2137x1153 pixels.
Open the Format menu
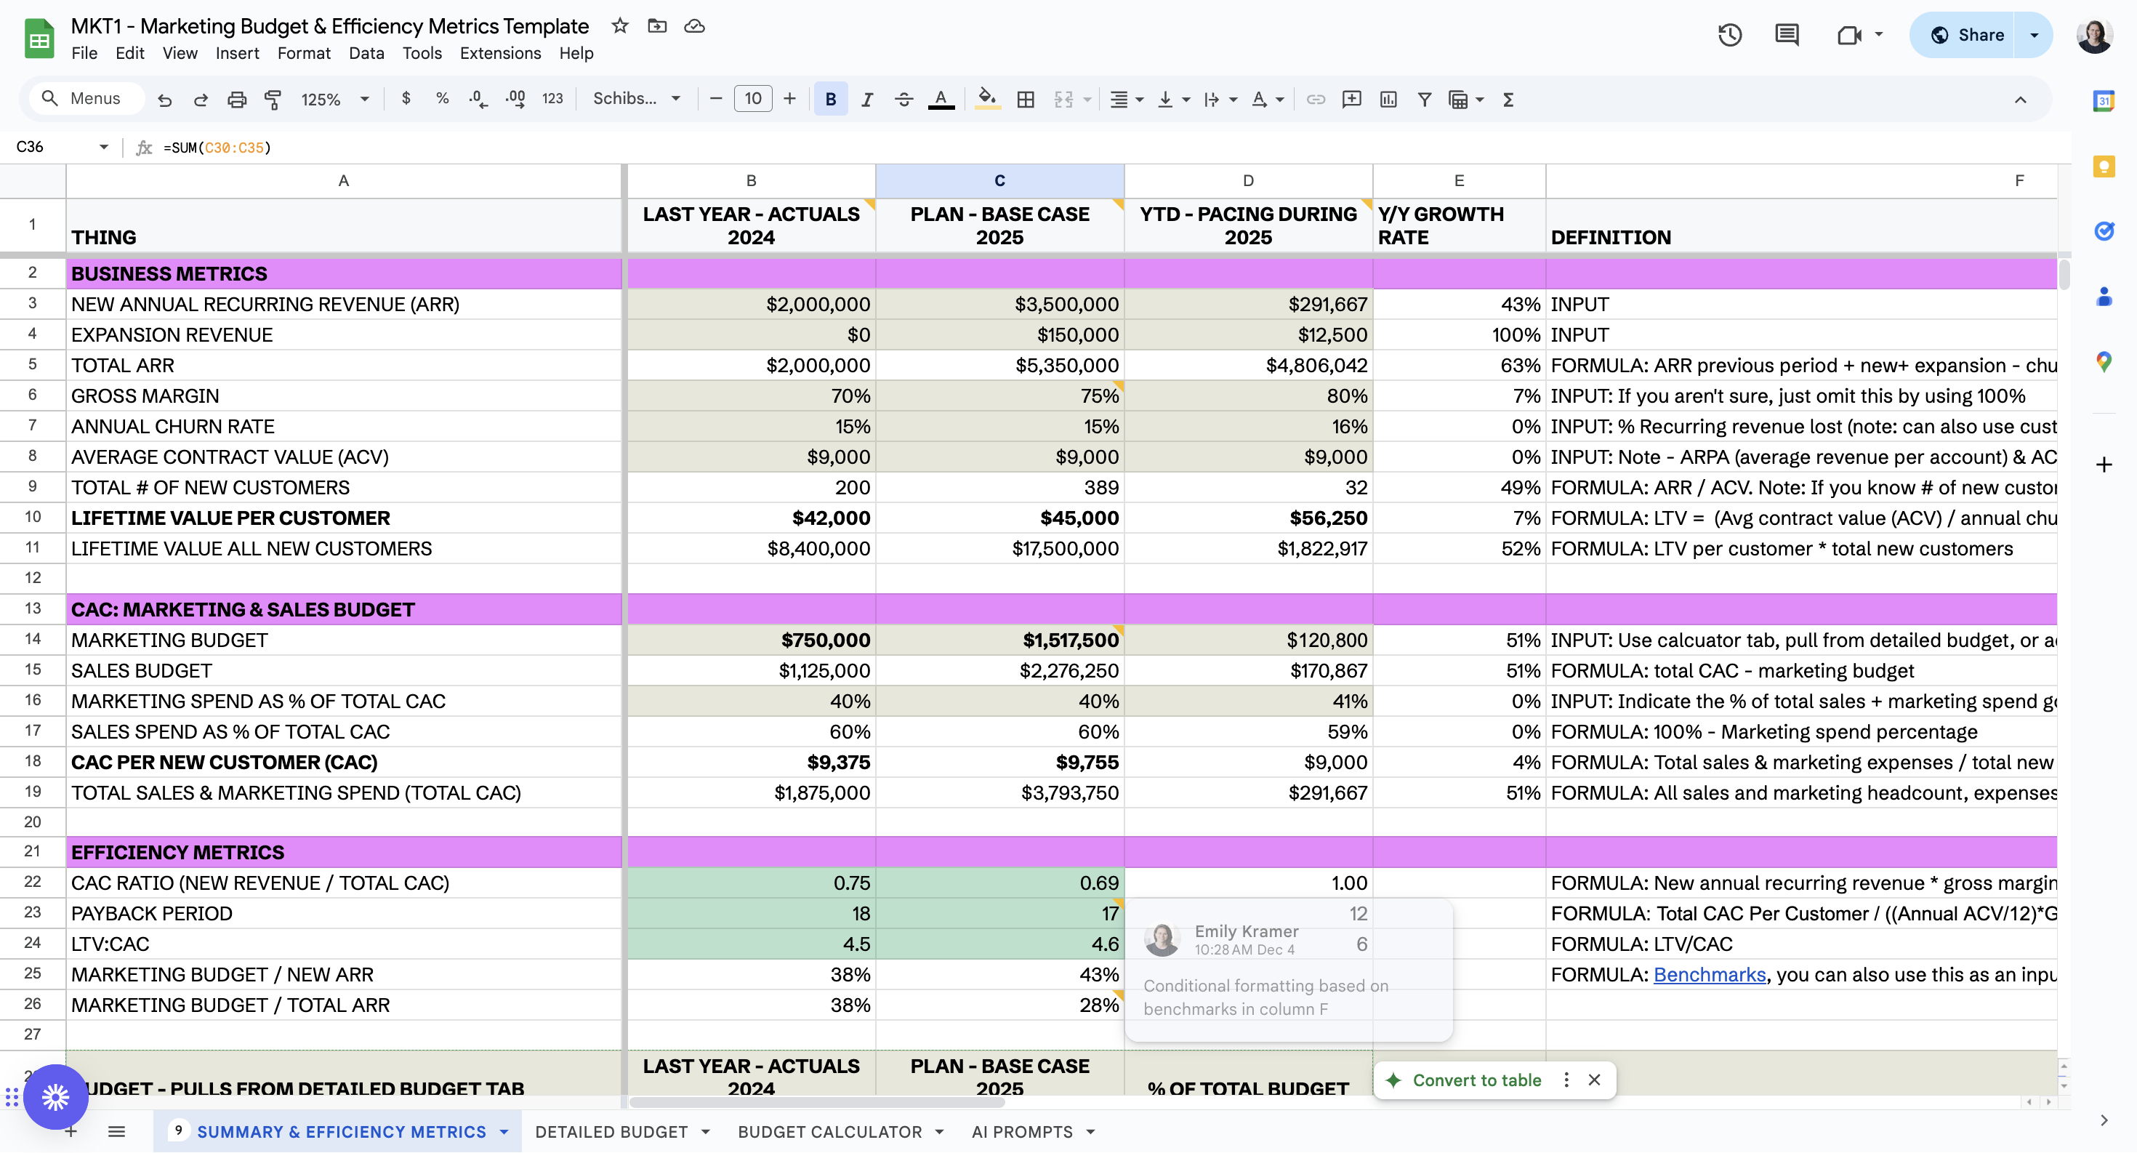click(304, 53)
